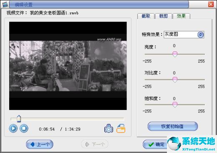
Task: Click the total duration 1:34:29
Action: 73,129
